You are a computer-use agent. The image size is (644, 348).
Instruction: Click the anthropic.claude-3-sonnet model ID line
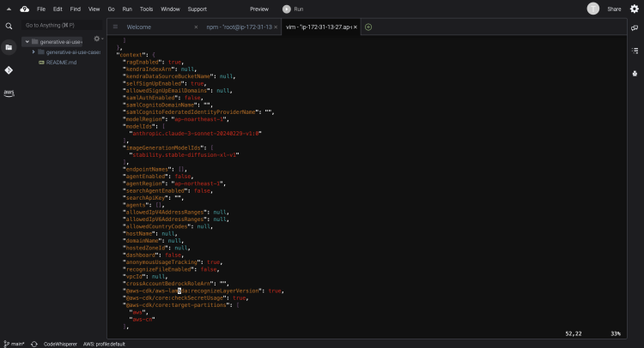(196, 134)
